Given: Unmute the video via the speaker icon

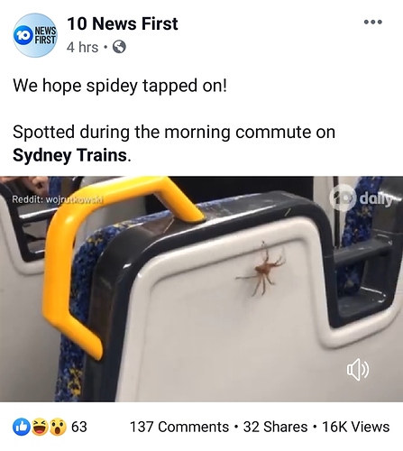Looking at the screenshot, I should tap(358, 371).
